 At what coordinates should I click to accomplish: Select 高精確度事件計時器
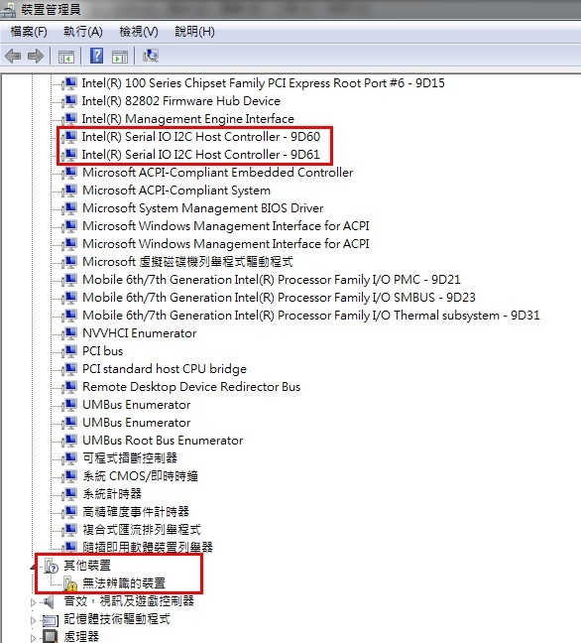(x=136, y=512)
